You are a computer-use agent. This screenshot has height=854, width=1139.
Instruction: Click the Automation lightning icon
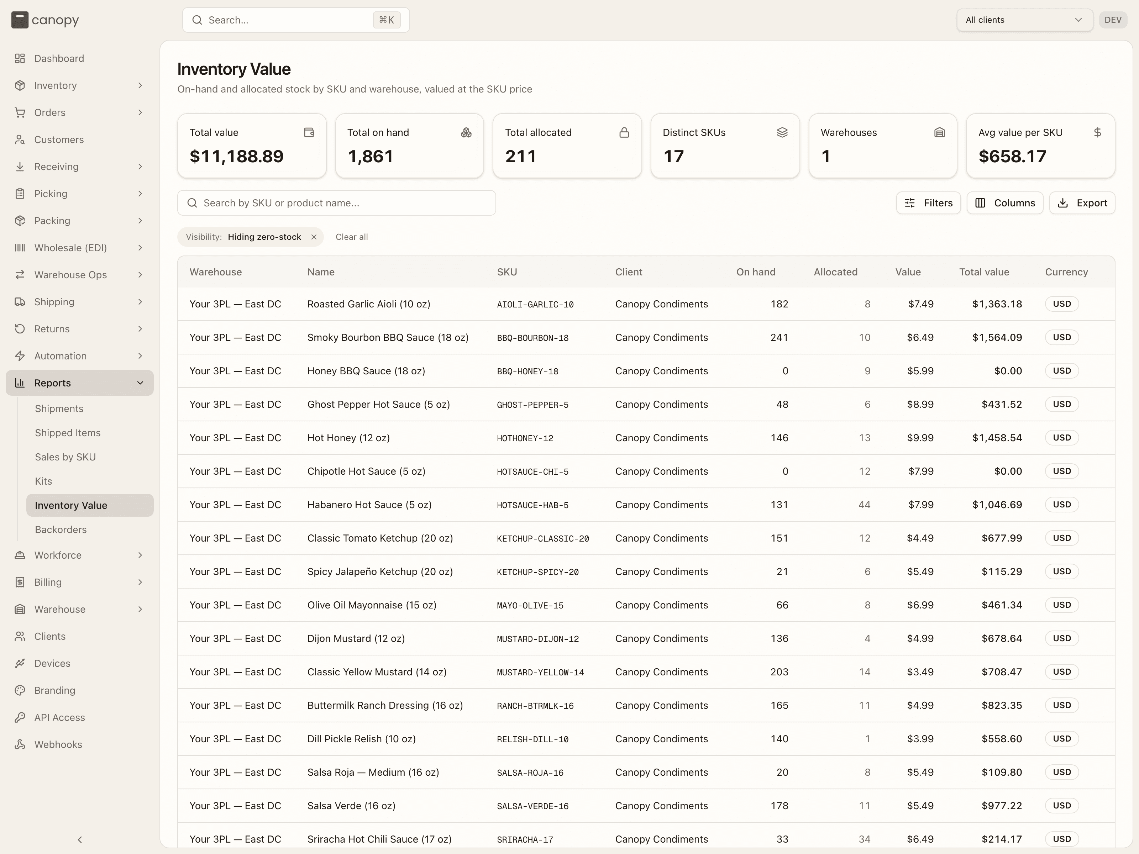(x=20, y=356)
